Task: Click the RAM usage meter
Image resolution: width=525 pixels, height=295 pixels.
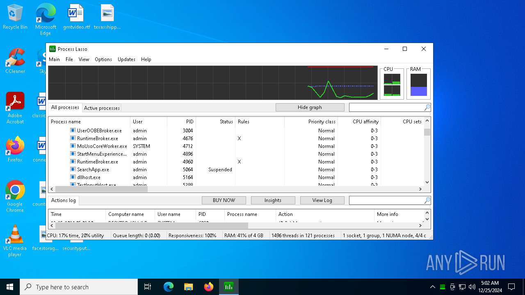Action: (418, 85)
